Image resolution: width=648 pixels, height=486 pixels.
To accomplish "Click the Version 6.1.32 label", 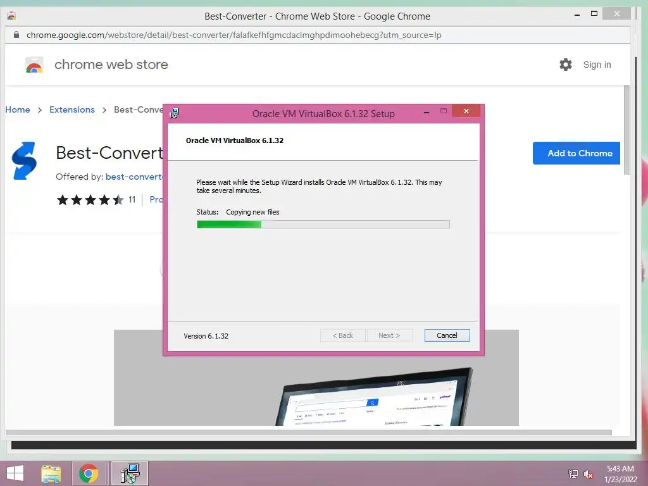I will [206, 336].
